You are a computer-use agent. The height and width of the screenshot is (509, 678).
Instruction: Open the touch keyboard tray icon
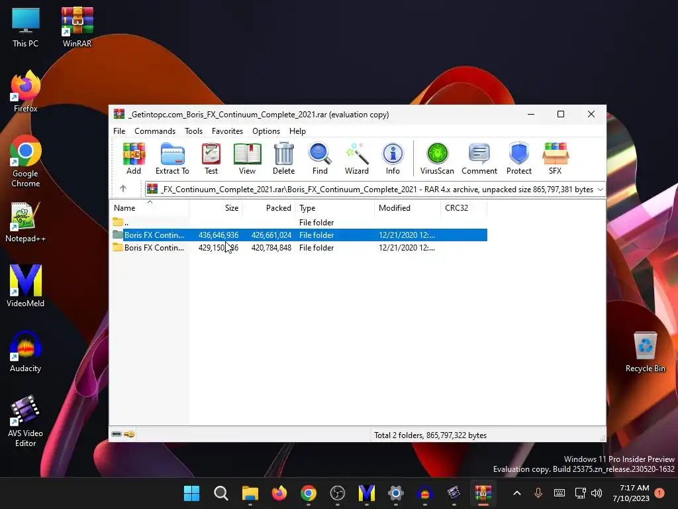tap(559, 493)
